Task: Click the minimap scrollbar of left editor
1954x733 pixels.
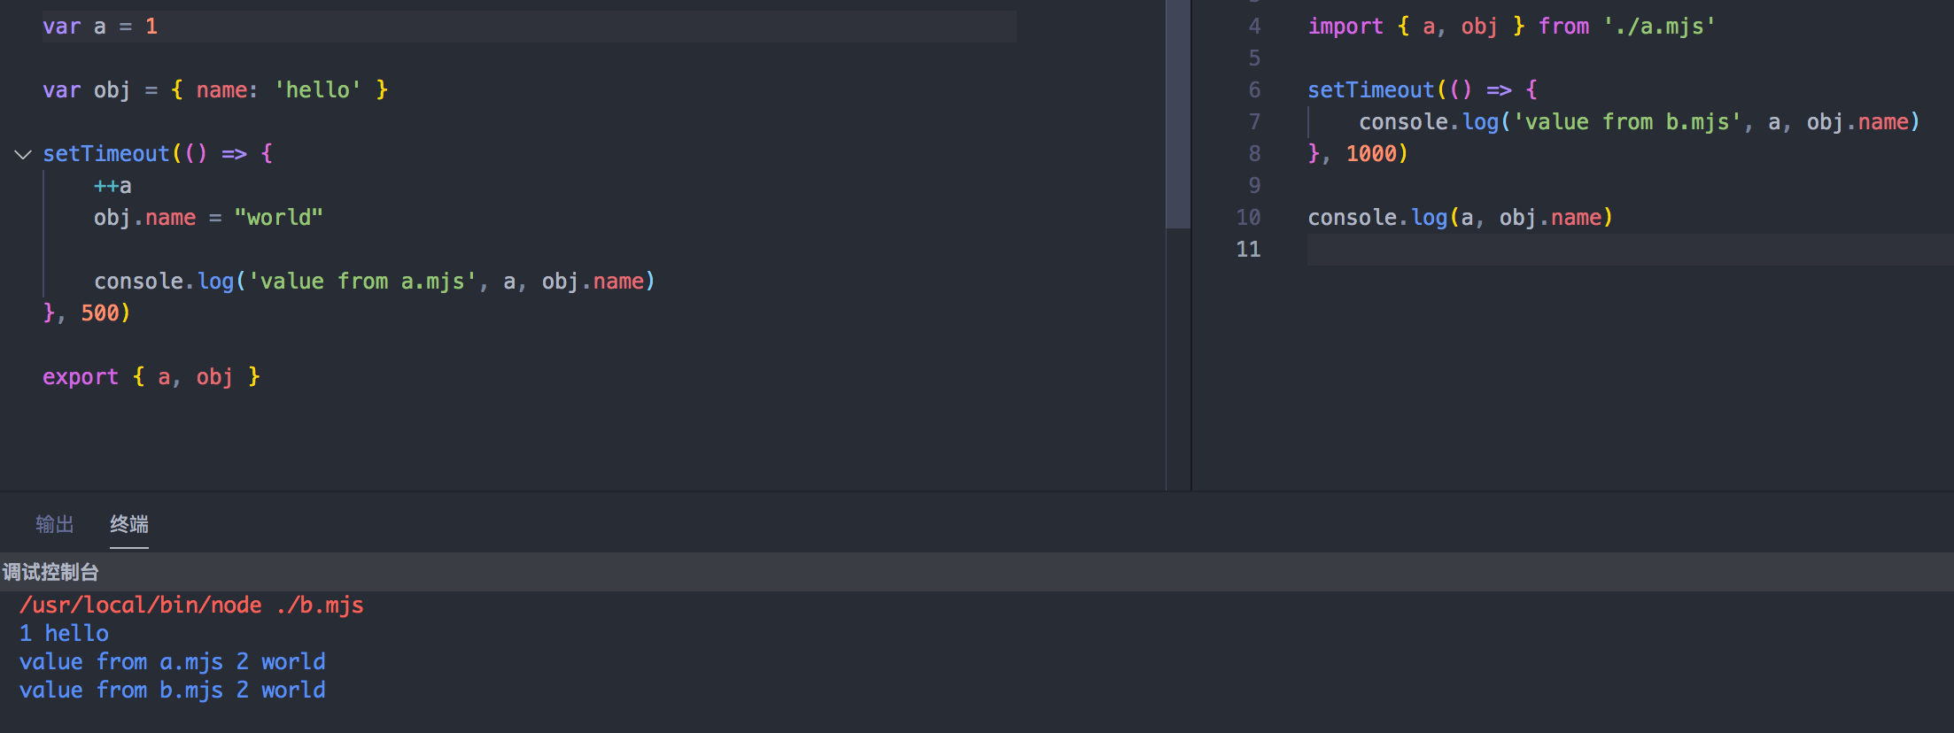Action: tap(1178, 114)
